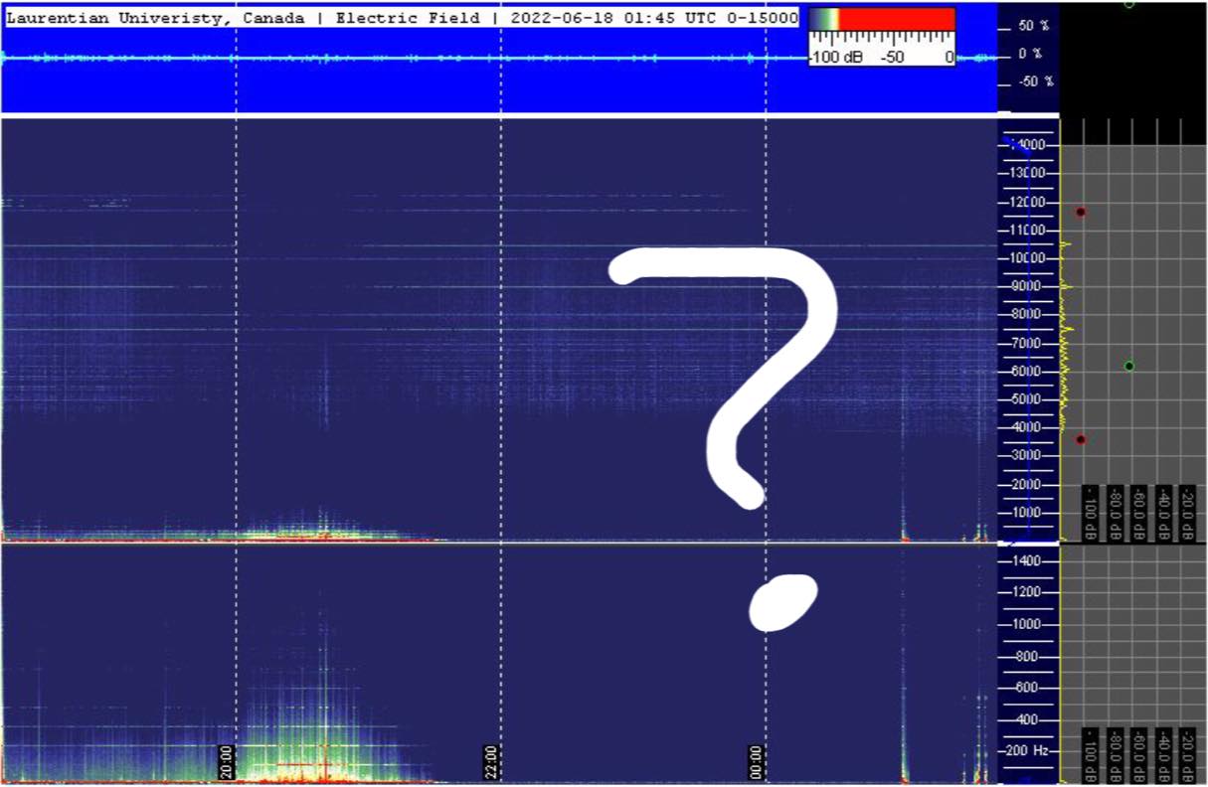Click the 2000 frequency axis label
Viewport: 1208px width, 787px height.
point(1028,484)
